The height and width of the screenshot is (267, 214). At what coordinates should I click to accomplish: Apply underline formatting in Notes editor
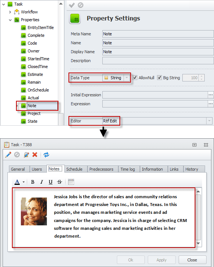51,182
